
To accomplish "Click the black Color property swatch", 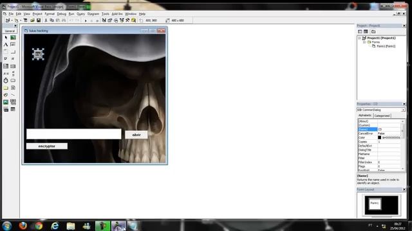I will tap(379, 137).
